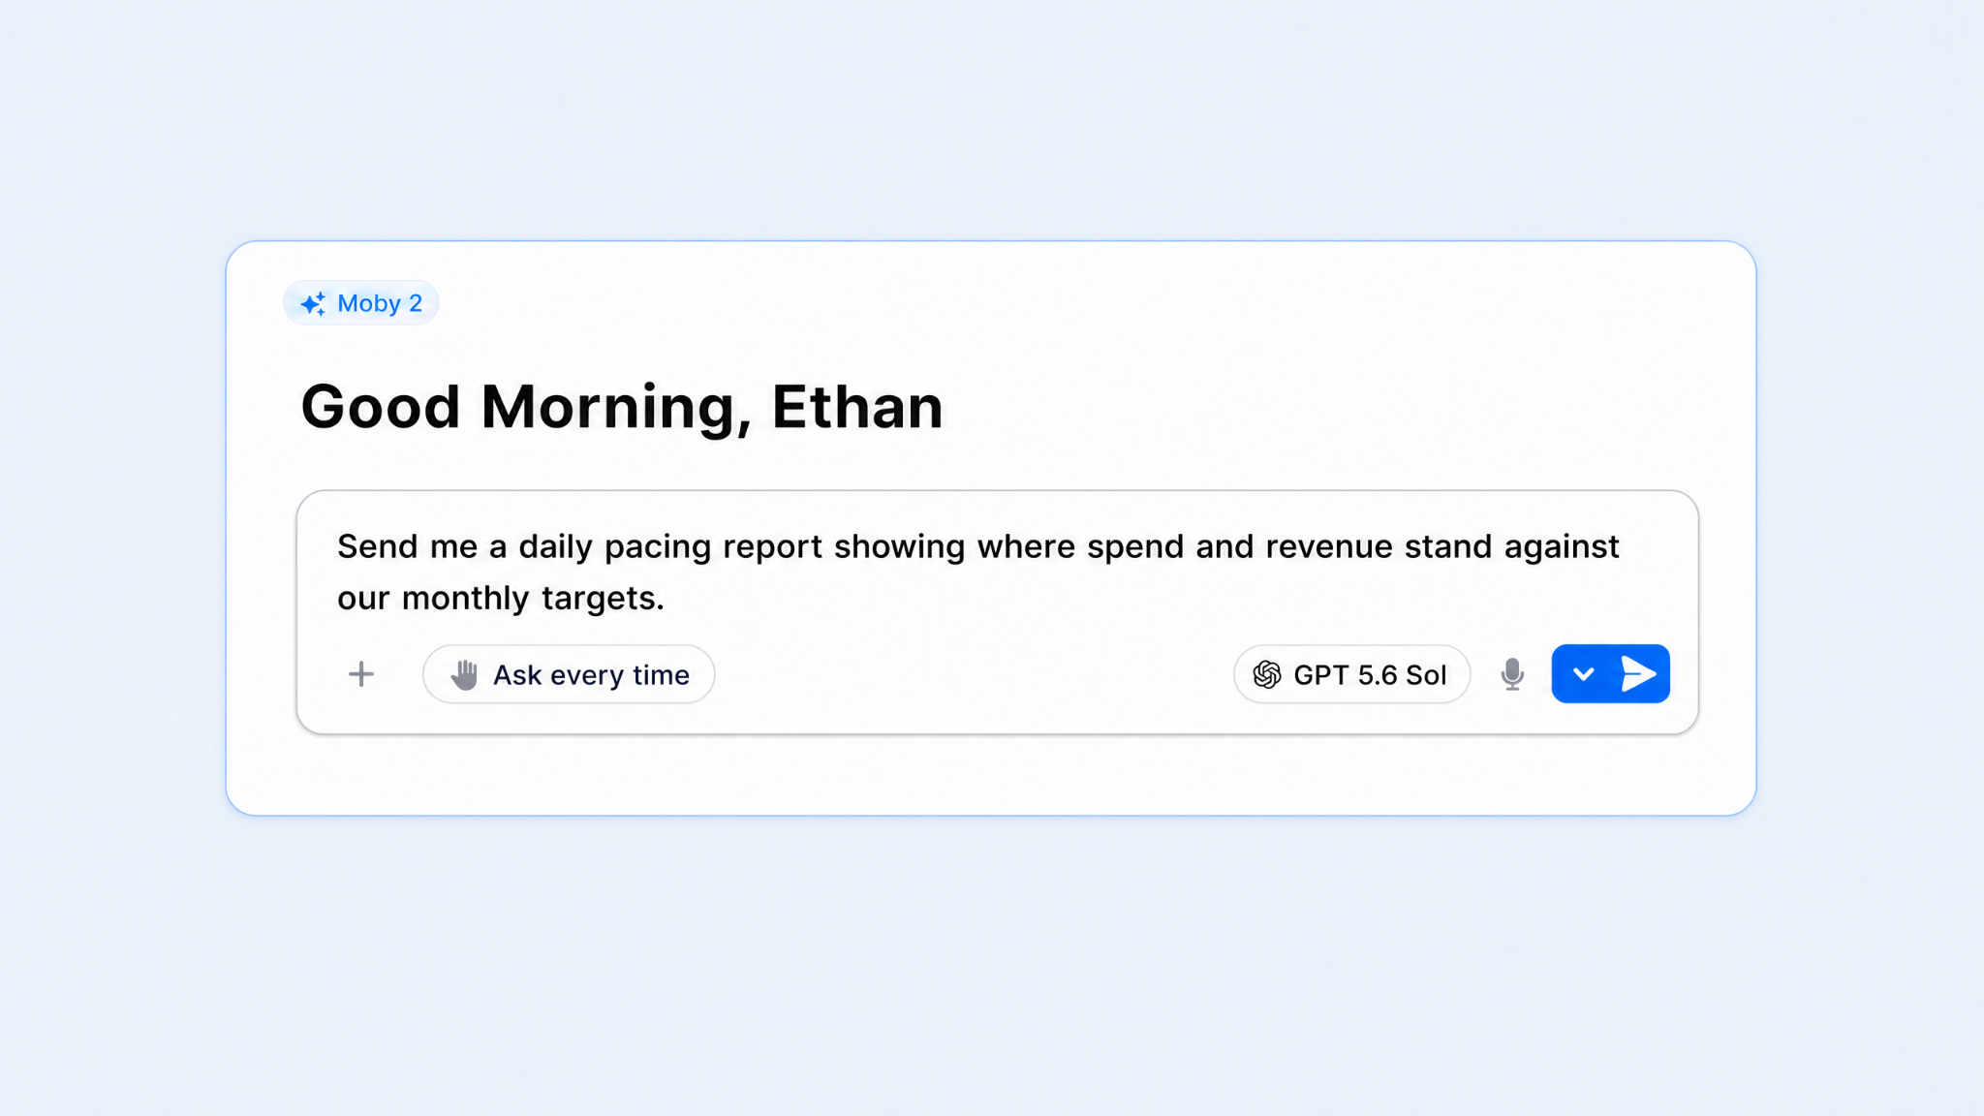
Task: Open the GPT 5.6 Sol model selector
Action: (x=1351, y=674)
